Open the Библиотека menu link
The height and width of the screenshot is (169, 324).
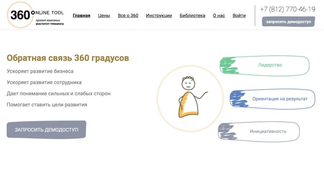pos(192,15)
